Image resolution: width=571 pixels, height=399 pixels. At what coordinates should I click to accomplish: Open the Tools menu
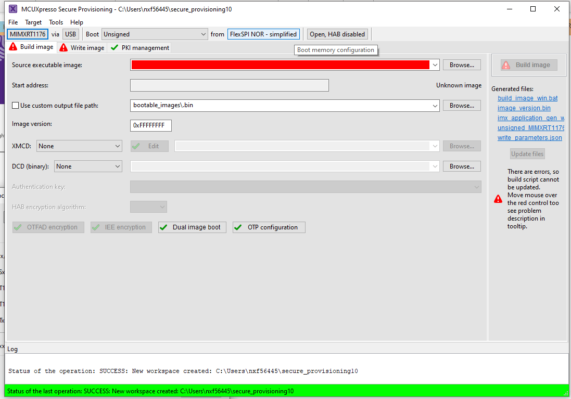coord(56,22)
